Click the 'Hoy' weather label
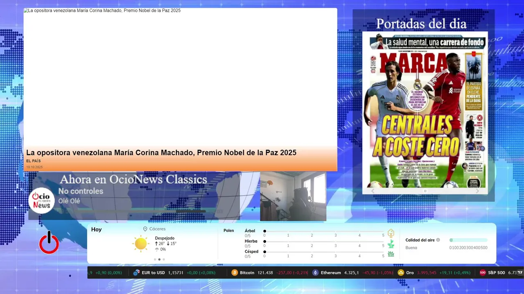The image size is (524, 294). 97,229
